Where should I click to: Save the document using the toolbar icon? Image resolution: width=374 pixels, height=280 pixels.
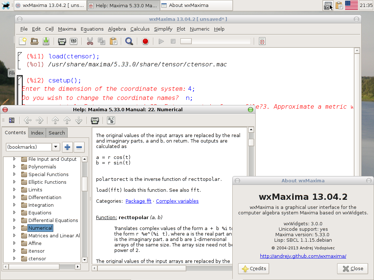coord(46,41)
